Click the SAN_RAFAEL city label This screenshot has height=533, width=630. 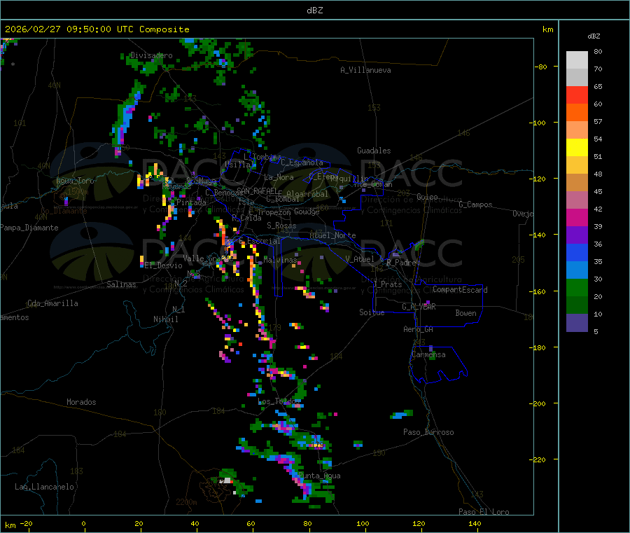tap(257, 191)
